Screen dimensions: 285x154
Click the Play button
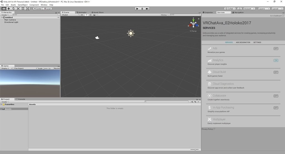137,9
